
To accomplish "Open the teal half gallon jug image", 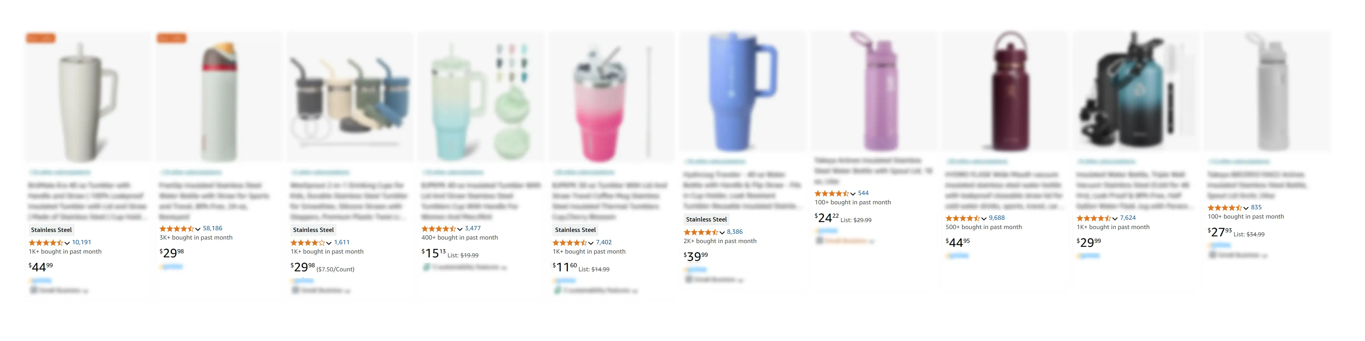I will [1135, 91].
